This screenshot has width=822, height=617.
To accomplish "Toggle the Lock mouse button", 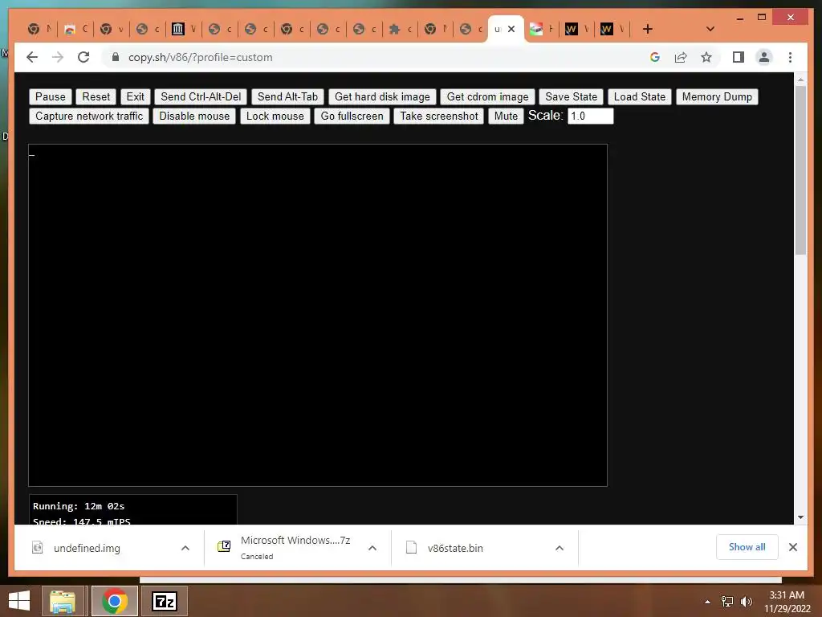I will [x=275, y=116].
